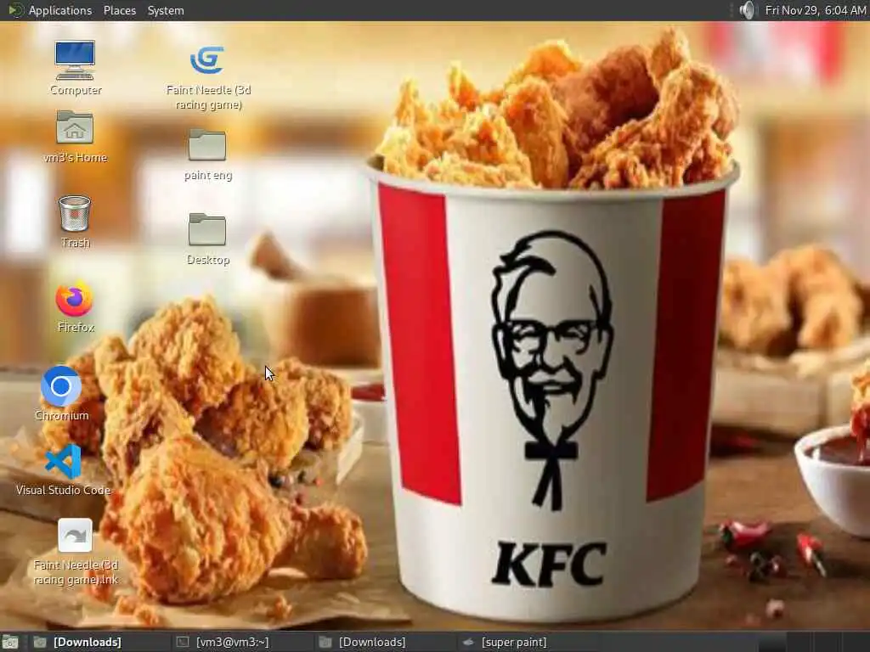Click the Applications menu logo icon
870x652 pixels.
point(15,10)
